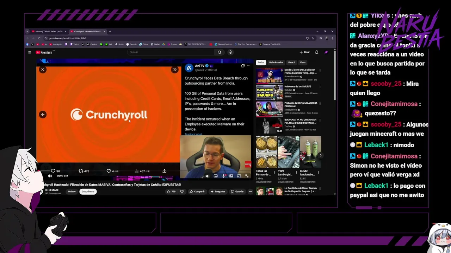Select the Visto filter chip
451x253 pixels.
[x=303, y=63]
